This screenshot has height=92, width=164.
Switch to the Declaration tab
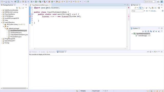click(x=51, y=52)
